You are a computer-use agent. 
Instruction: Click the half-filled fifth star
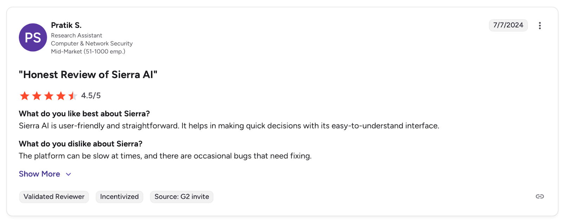(73, 96)
